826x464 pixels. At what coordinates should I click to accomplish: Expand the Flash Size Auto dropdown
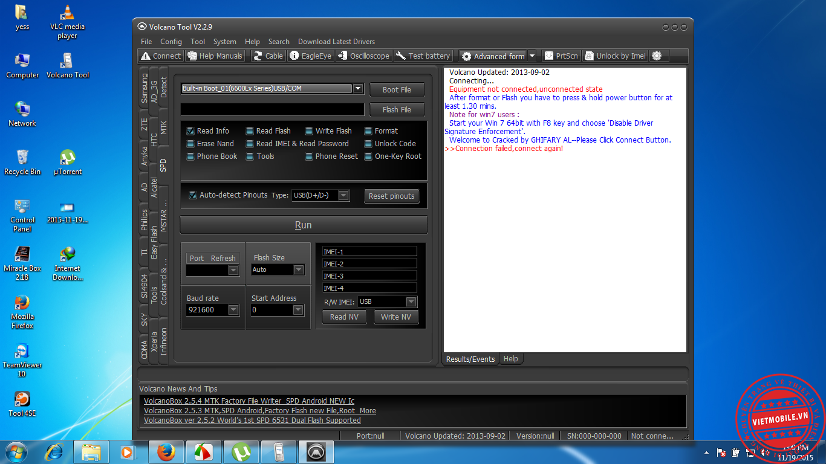[x=299, y=269]
